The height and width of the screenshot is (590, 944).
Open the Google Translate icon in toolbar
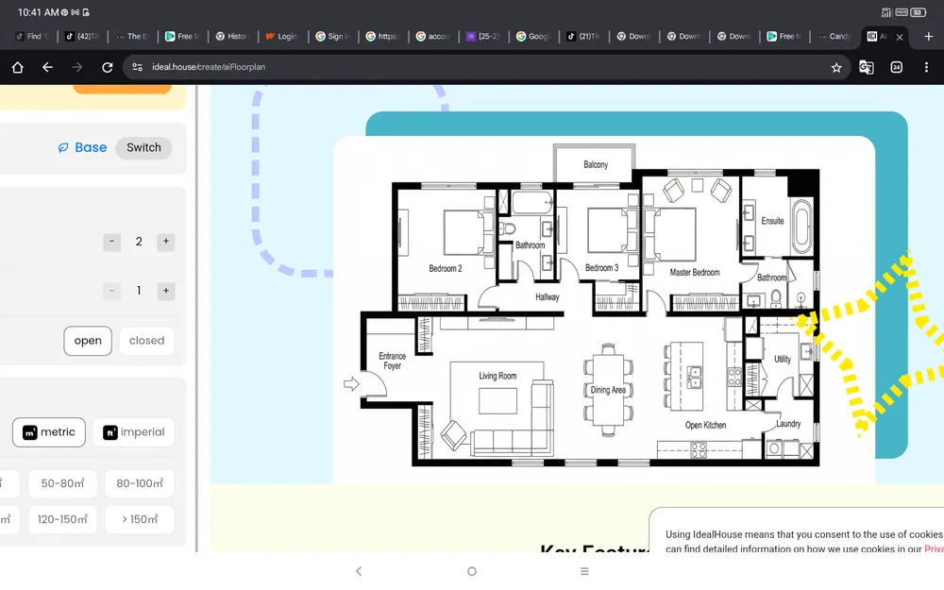[866, 68]
